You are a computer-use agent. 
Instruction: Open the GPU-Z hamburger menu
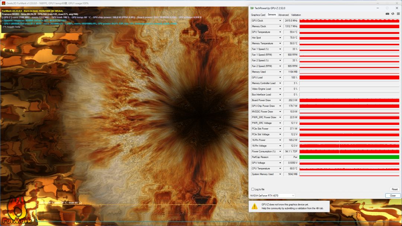tap(398, 14)
